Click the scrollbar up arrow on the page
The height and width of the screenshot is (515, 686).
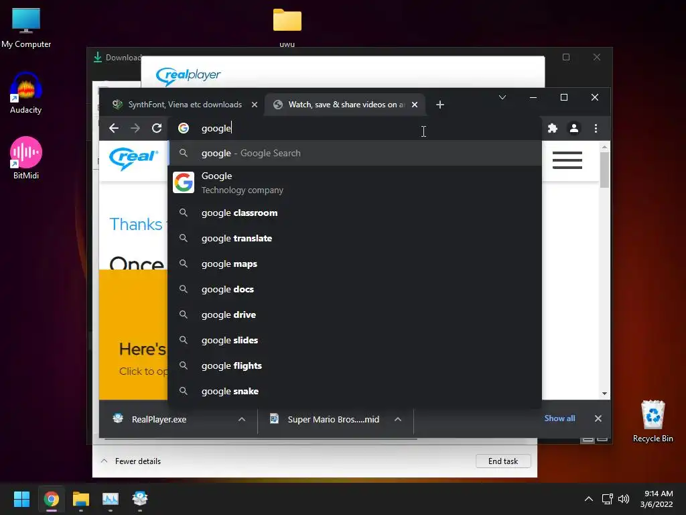point(604,147)
